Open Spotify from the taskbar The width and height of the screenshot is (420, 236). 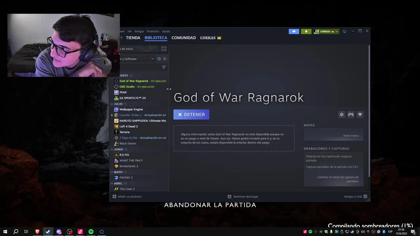click(x=91, y=232)
